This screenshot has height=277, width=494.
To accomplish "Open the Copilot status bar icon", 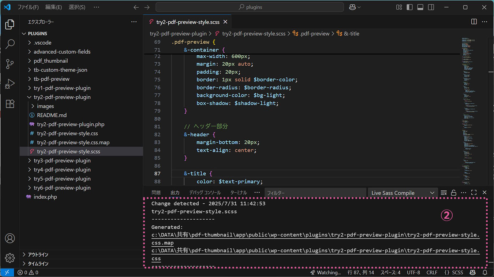I will click(473, 273).
